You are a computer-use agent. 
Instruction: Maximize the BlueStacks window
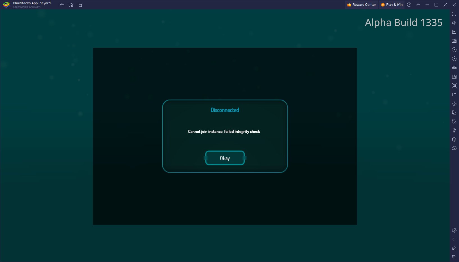click(x=436, y=5)
